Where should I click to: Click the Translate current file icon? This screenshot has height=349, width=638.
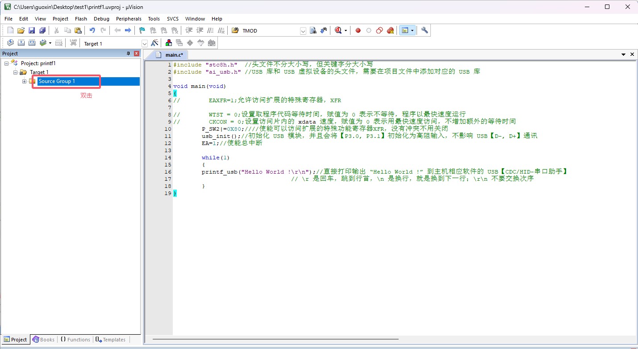pos(10,43)
